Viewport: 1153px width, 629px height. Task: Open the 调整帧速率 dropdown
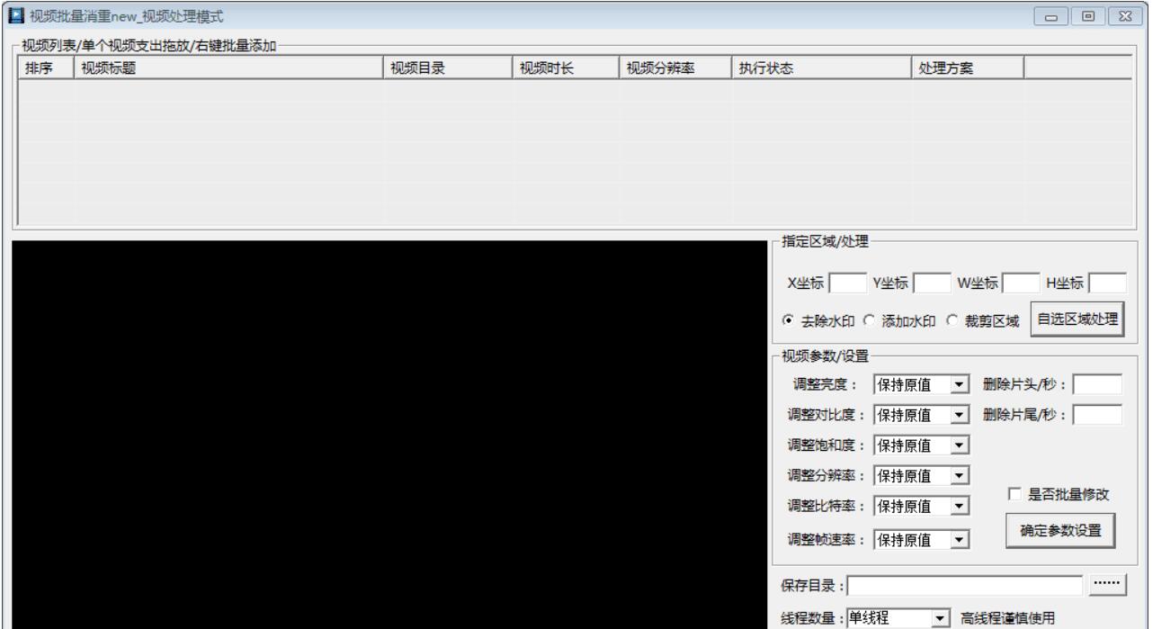960,540
